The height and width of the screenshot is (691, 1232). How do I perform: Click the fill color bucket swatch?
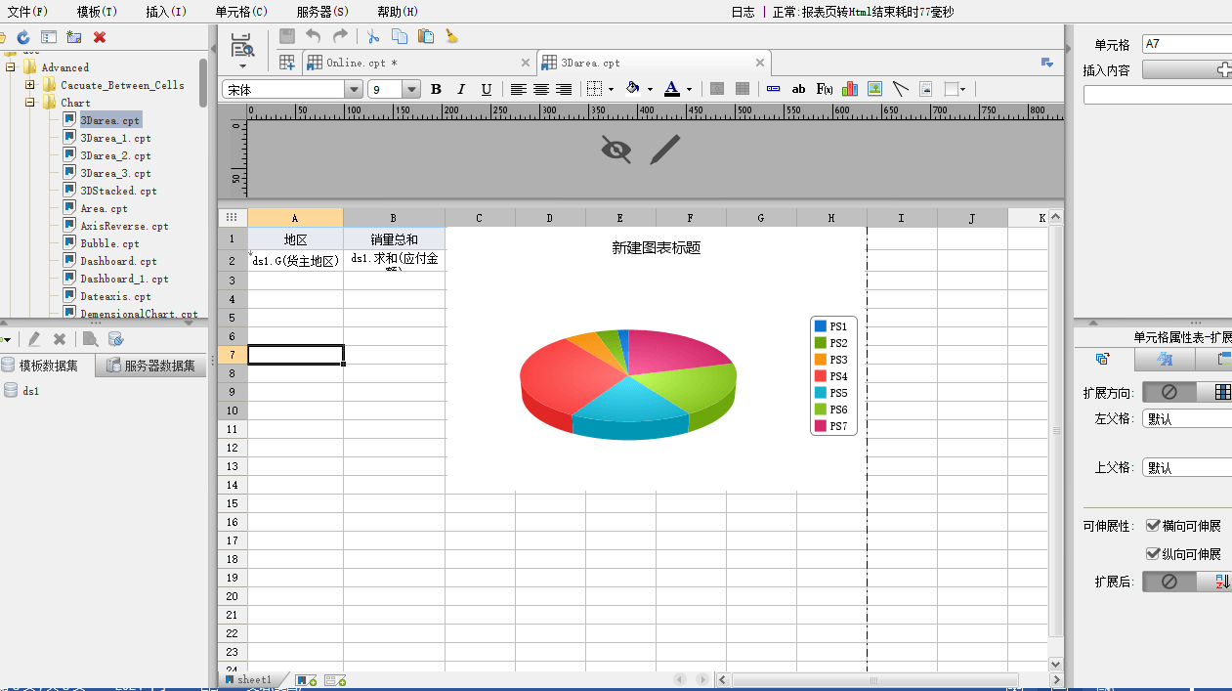pyautogui.click(x=632, y=89)
